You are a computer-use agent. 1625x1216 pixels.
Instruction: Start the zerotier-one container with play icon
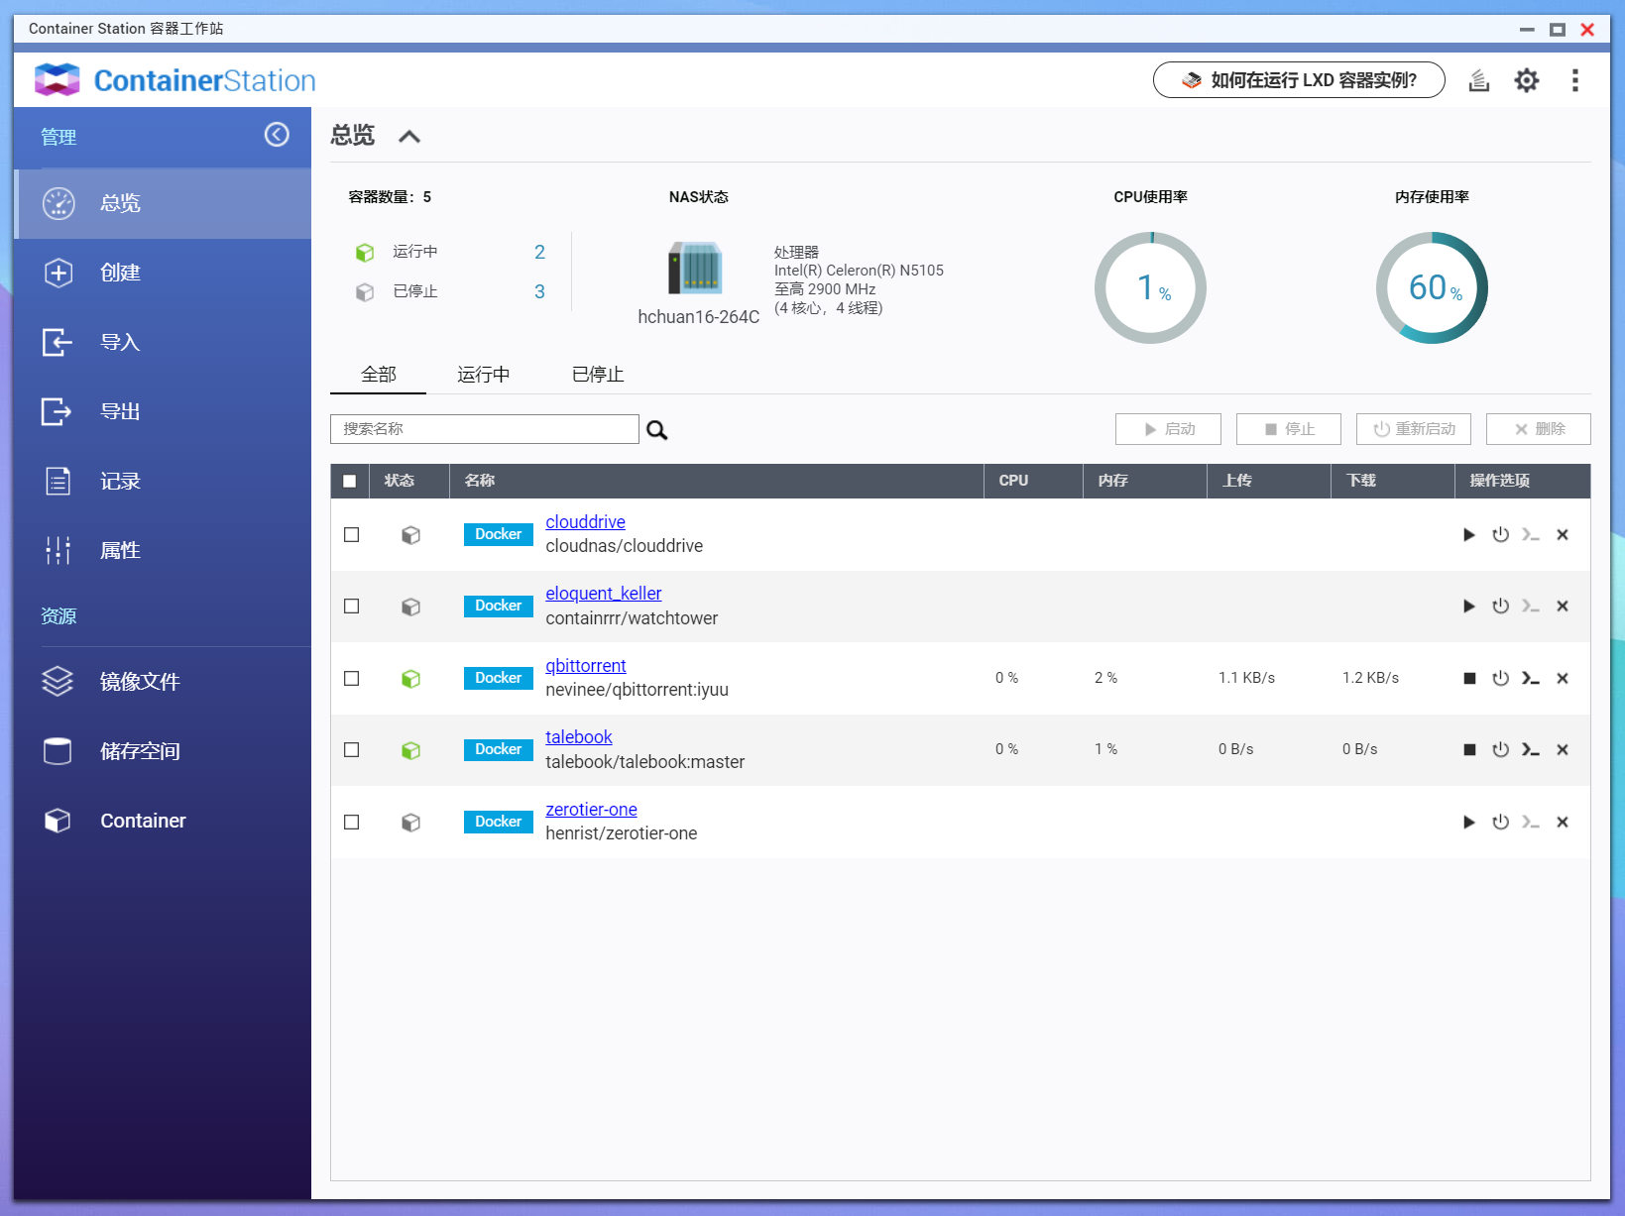point(1468,823)
